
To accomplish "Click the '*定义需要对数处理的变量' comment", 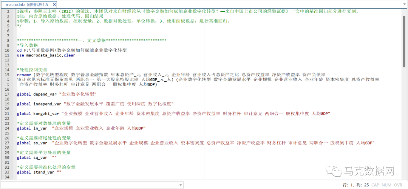I will tap(44, 123).
